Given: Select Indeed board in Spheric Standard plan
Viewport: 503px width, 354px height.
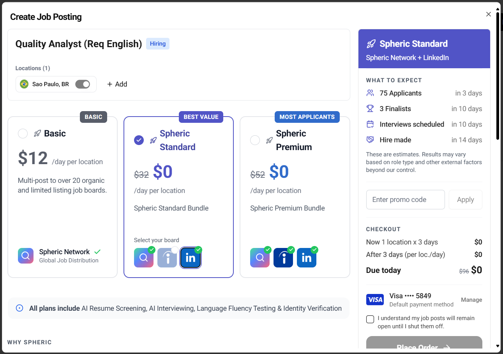Looking at the screenshot, I should (167, 258).
